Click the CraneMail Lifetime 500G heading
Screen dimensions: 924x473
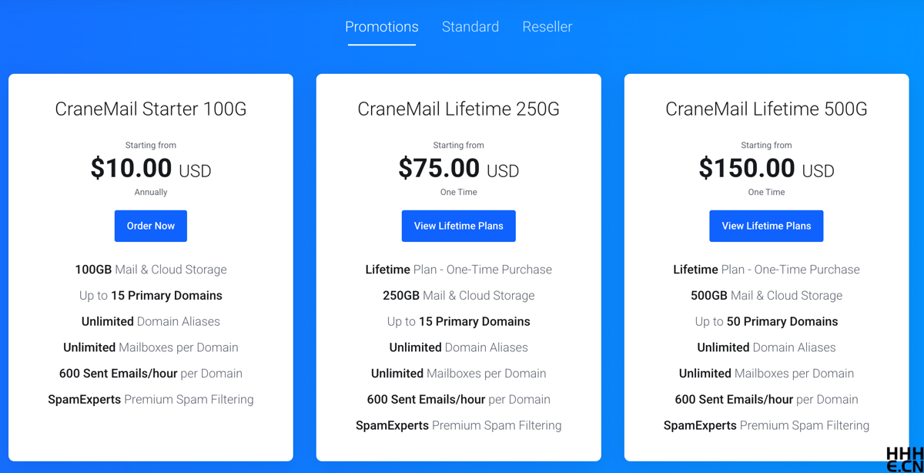(x=766, y=109)
